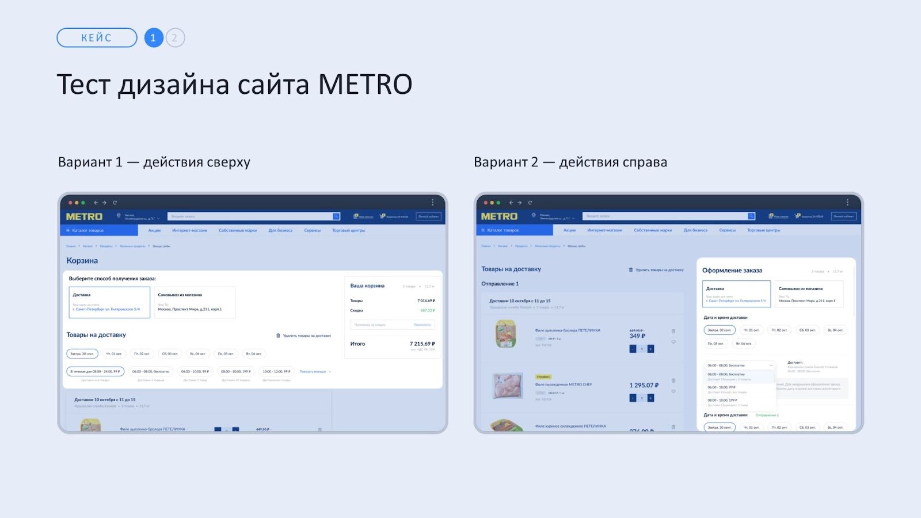Image resolution: width=921 pixels, height=518 pixels.
Task: Select the Доставка option in Variant 1
Action: pos(109,302)
